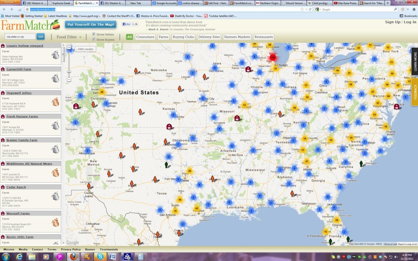Select the Buying Clubs filter tab
This screenshot has height=261, width=418.
click(183, 37)
